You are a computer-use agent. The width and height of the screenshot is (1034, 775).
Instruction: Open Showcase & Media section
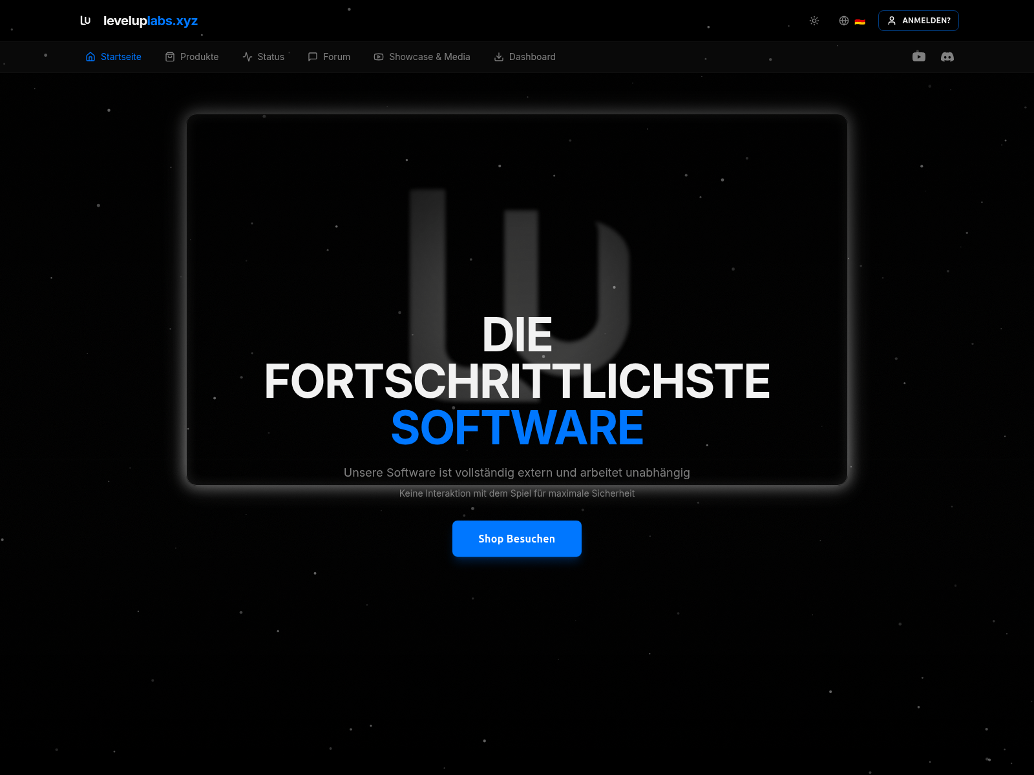click(429, 57)
